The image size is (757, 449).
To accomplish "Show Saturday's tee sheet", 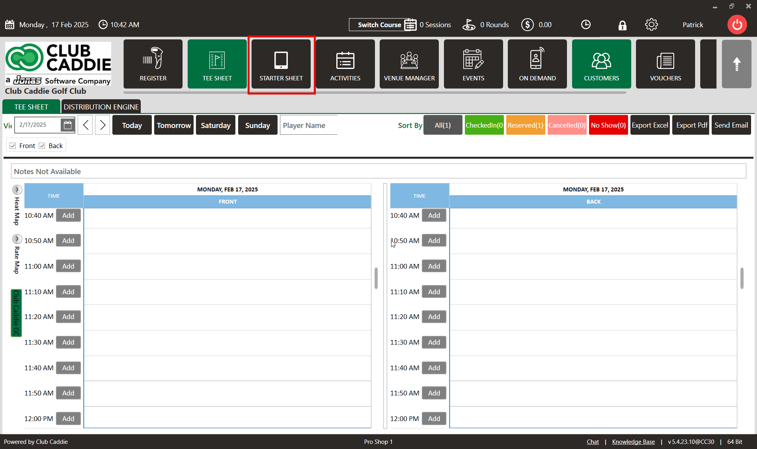I will [216, 125].
